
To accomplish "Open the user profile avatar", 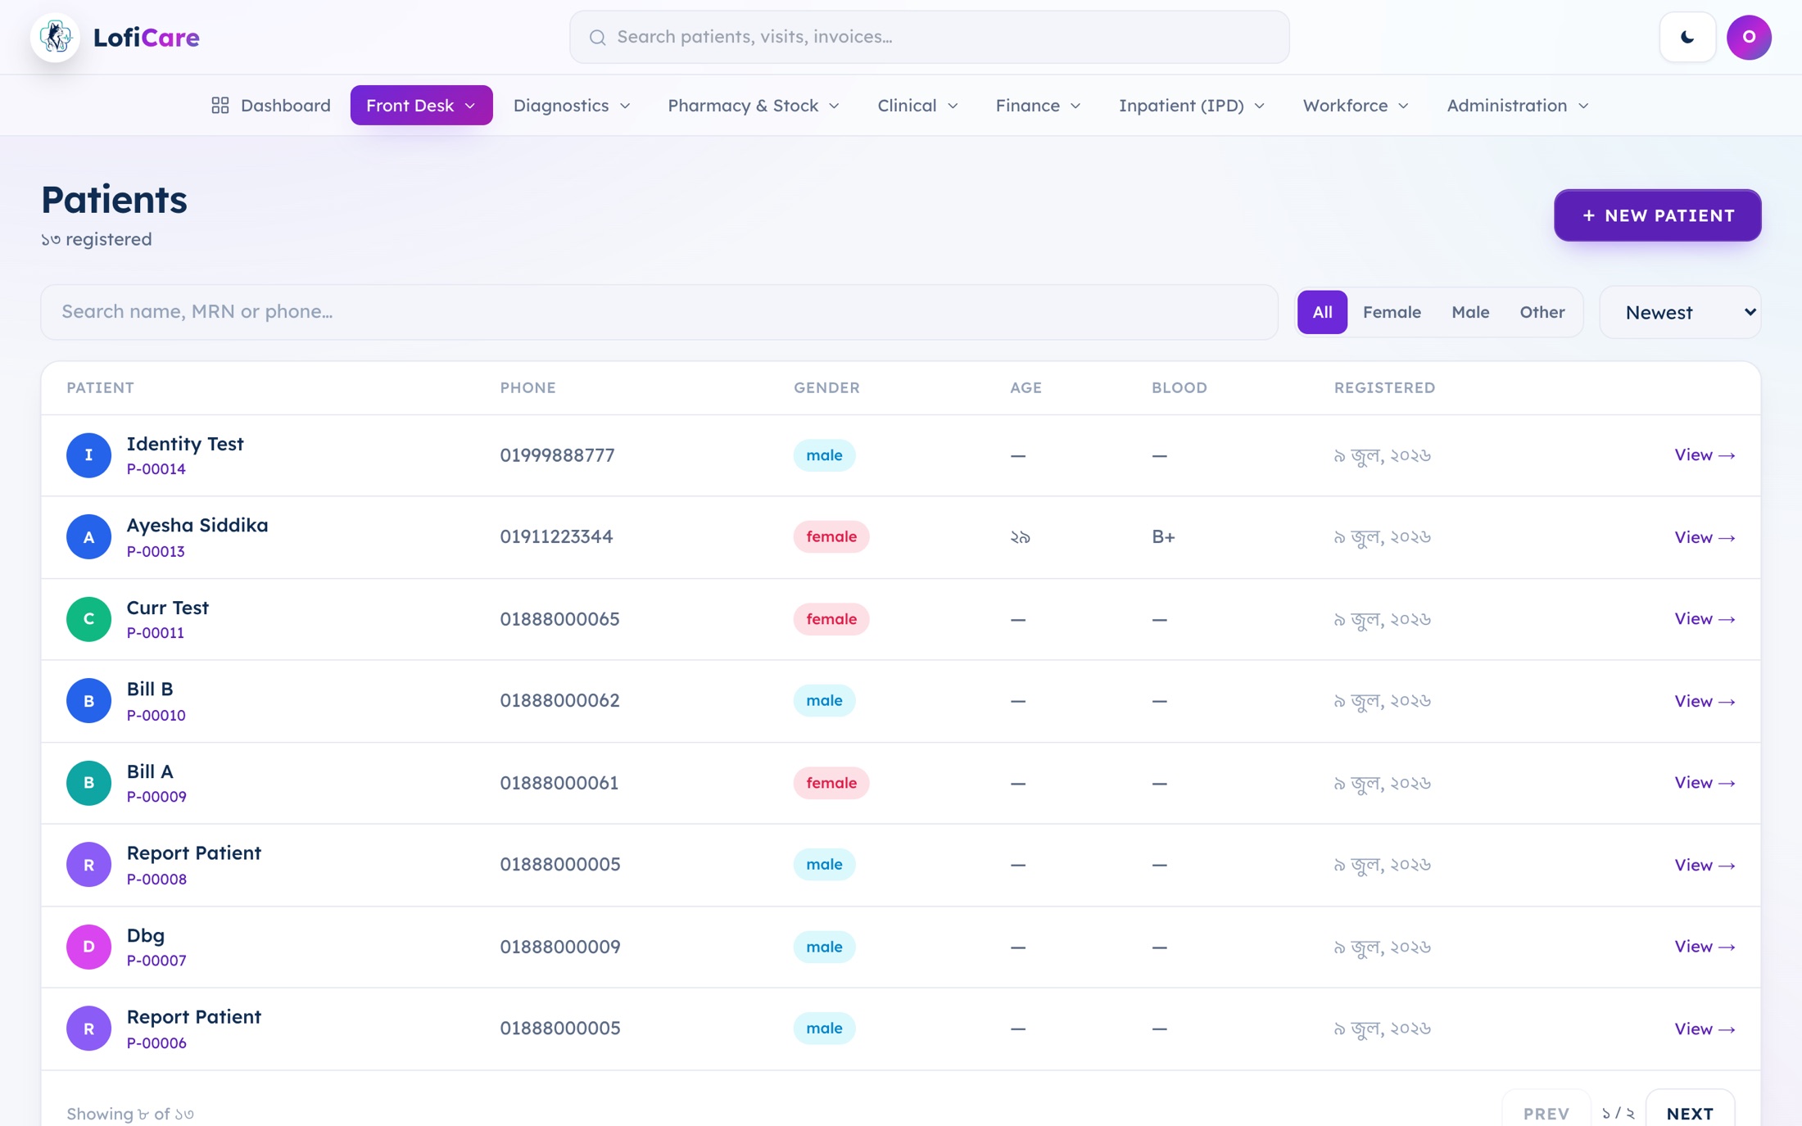I will (x=1749, y=37).
